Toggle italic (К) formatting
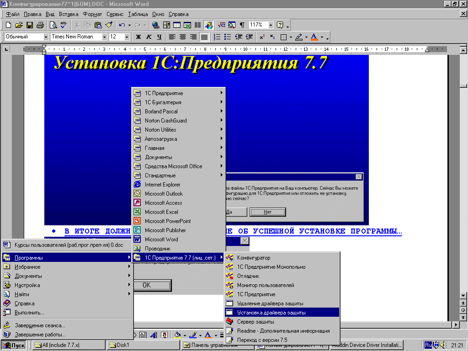The image size is (468, 351). pos(149,37)
